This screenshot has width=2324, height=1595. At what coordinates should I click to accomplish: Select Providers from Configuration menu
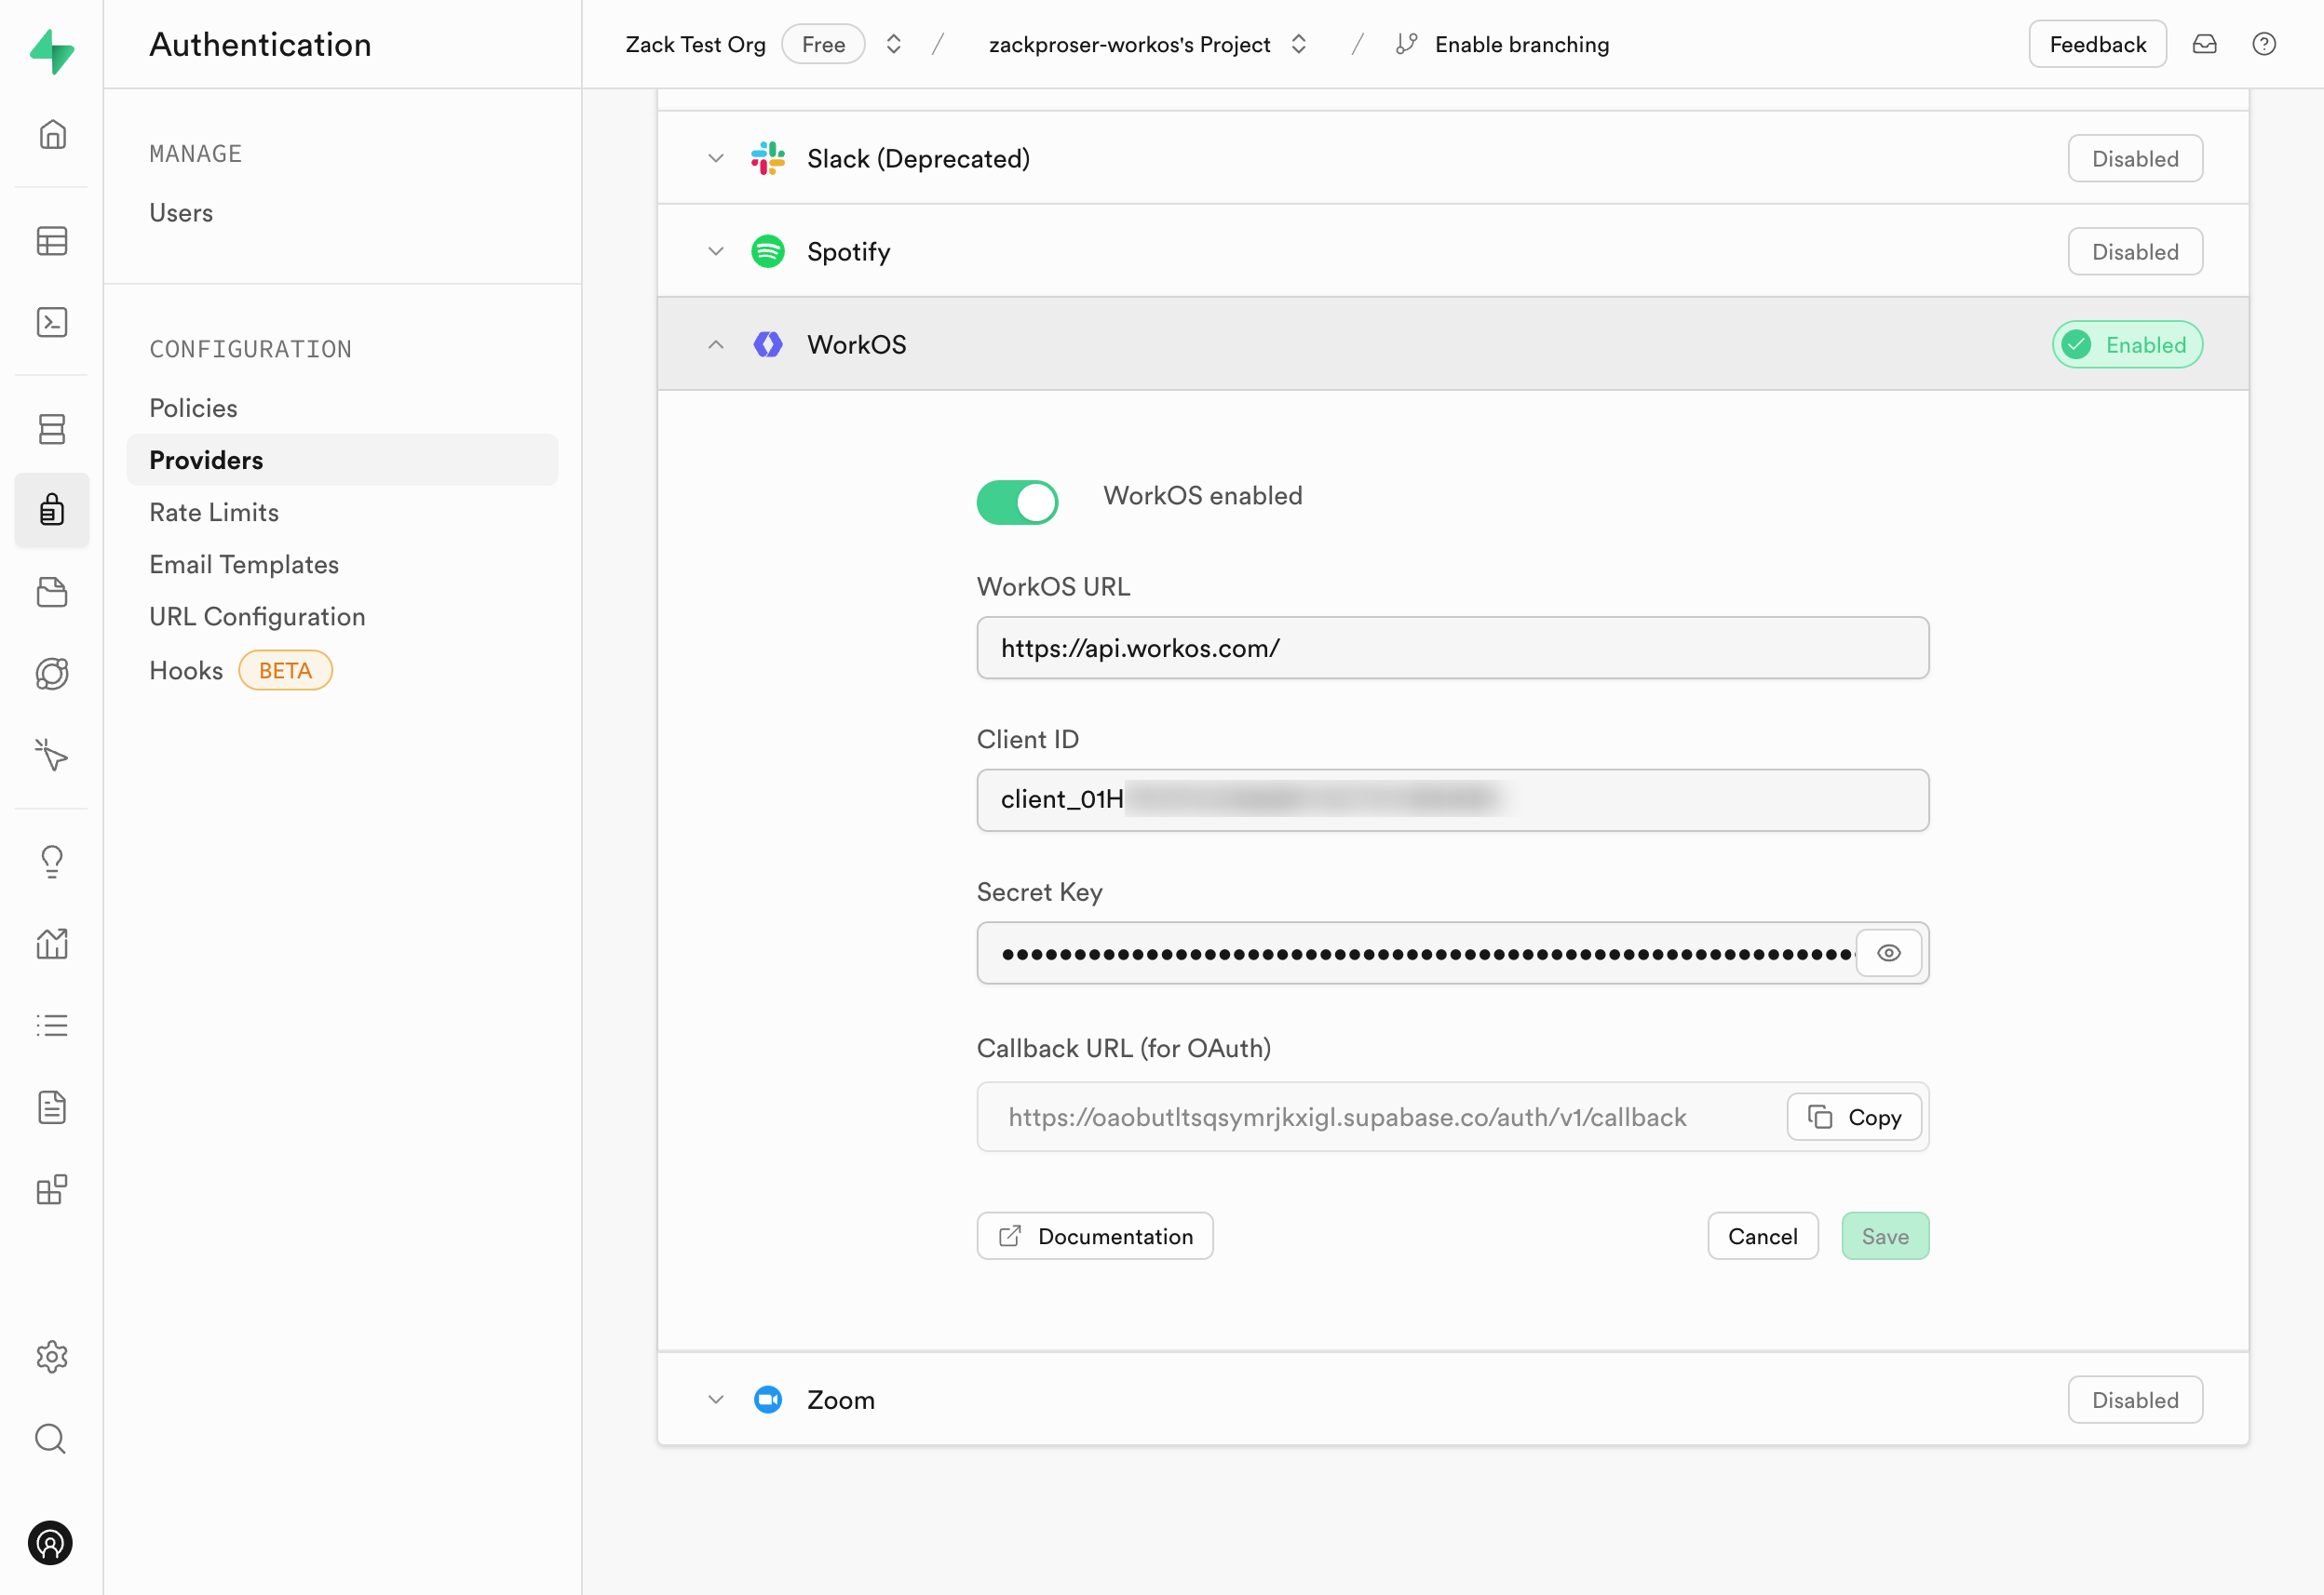pos(205,461)
